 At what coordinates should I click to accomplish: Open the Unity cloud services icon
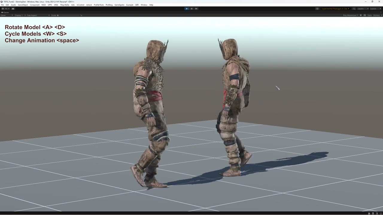coord(13,9)
